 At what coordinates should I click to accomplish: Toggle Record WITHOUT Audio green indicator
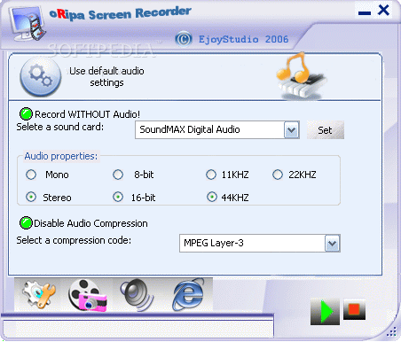pos(26,114)
